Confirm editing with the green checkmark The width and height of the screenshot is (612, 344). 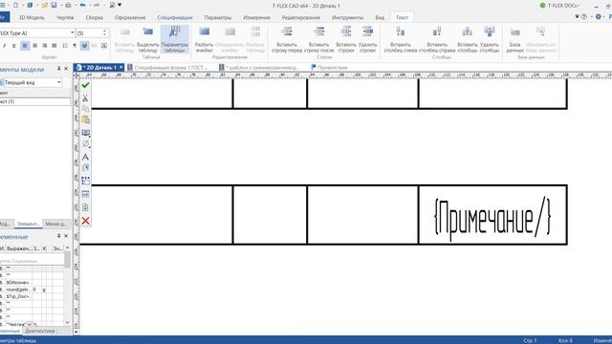pos(85,85)
